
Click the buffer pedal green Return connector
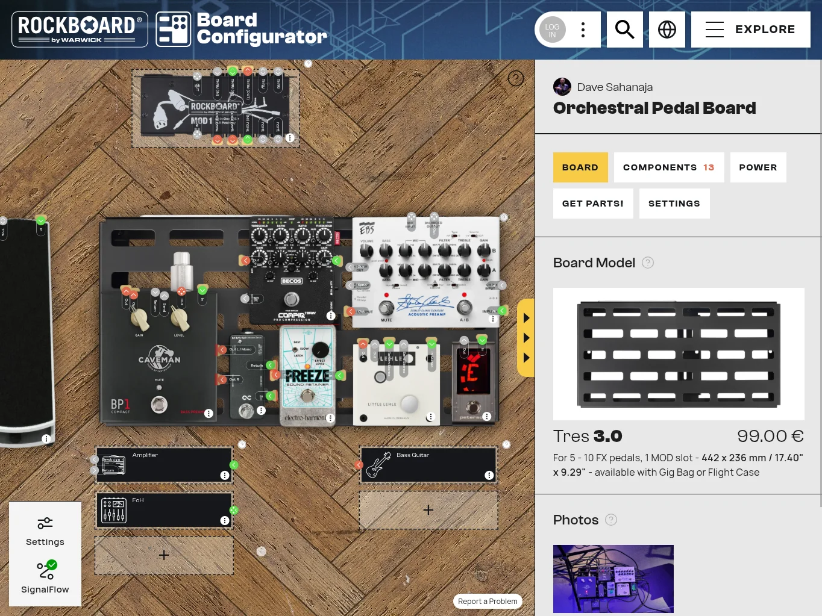pyautogui.click(x=270, y=365)
